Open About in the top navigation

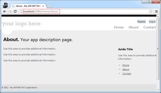pos(134,27)
